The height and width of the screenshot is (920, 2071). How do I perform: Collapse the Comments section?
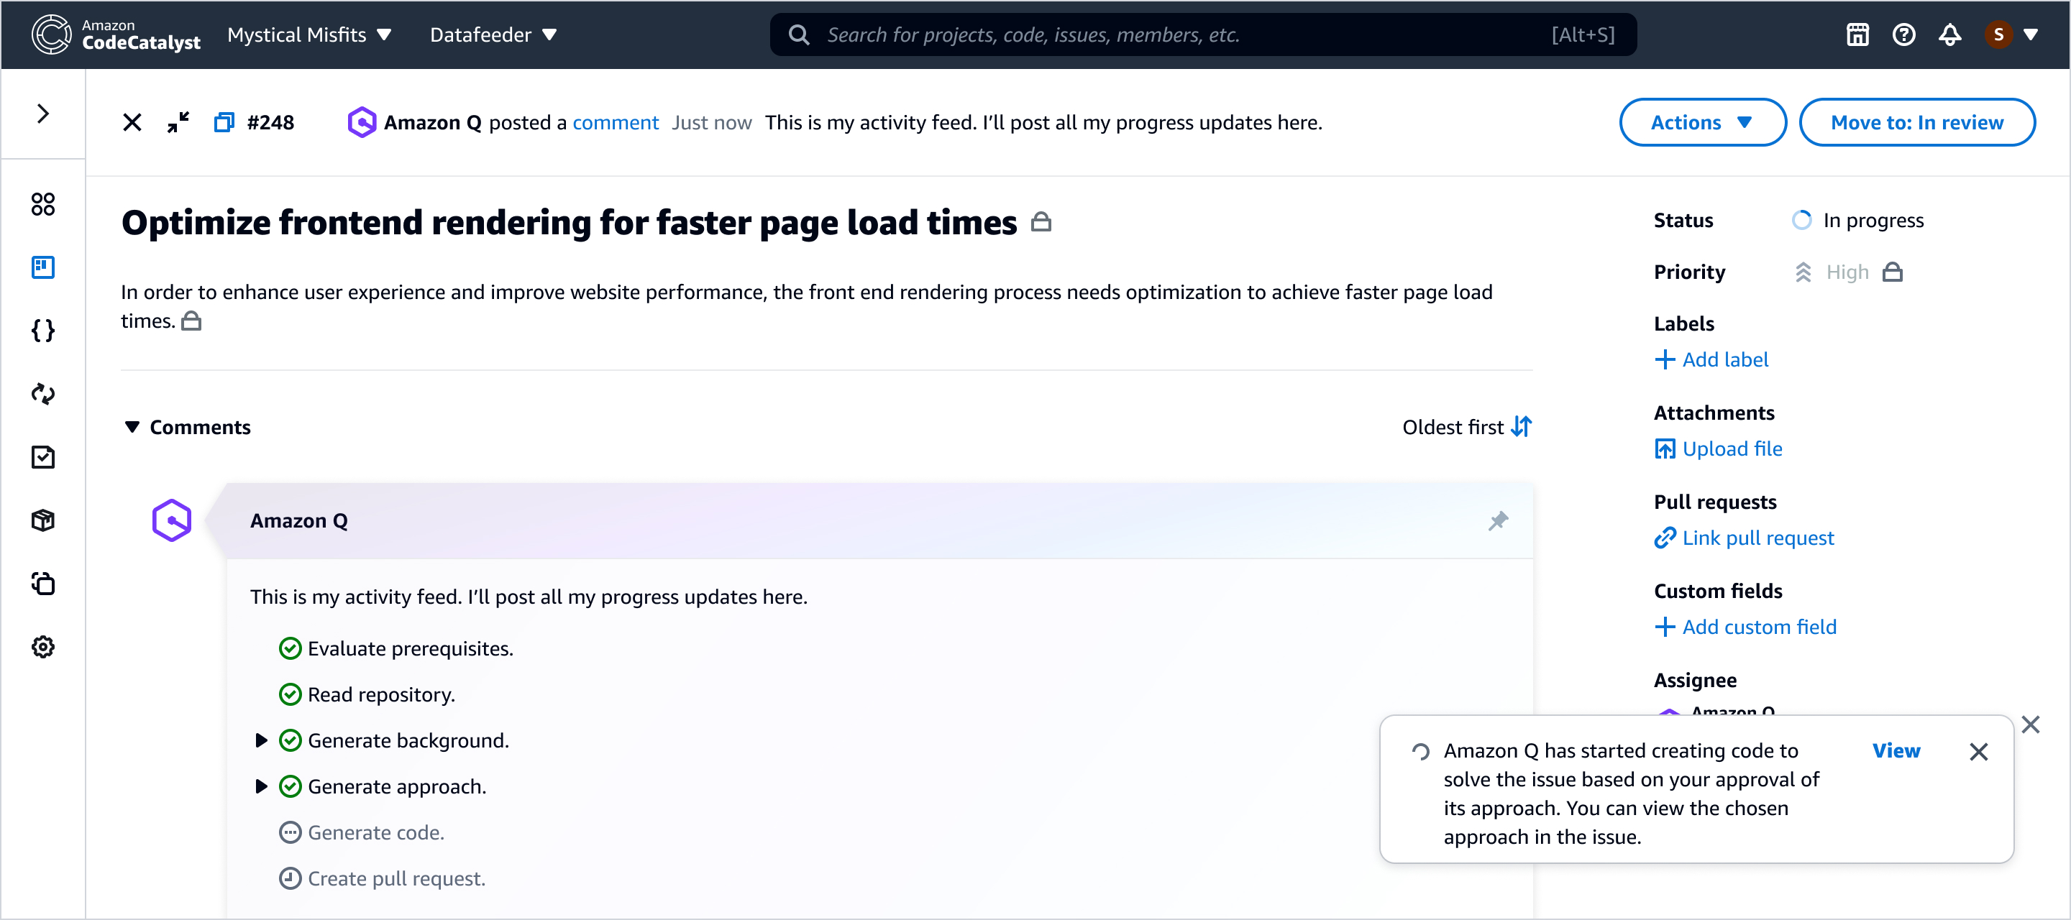click(132, 427)
